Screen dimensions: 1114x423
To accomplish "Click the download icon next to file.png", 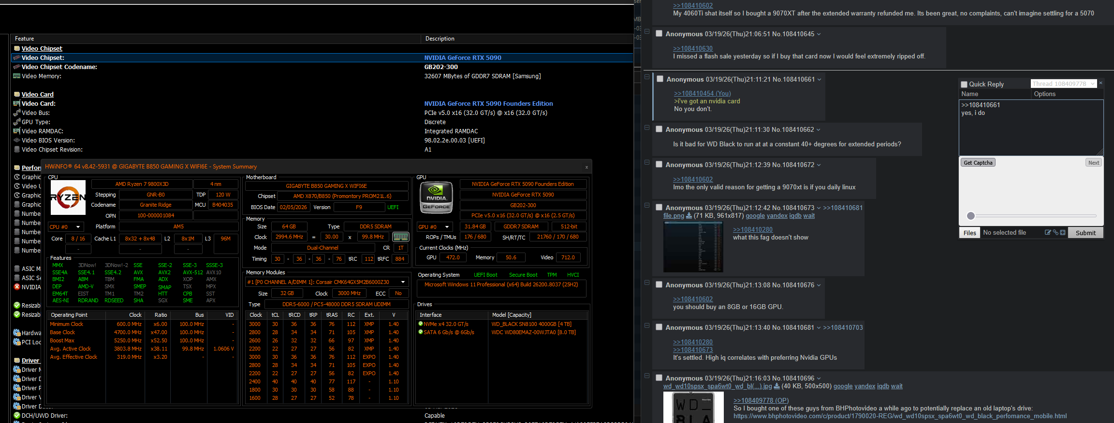I will pyautogui.click(x=689, y=216).
